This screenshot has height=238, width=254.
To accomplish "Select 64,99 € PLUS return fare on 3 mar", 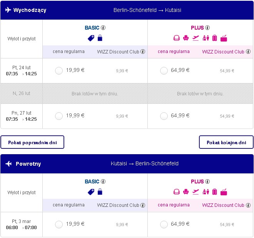I will click(x=164, y=225).
